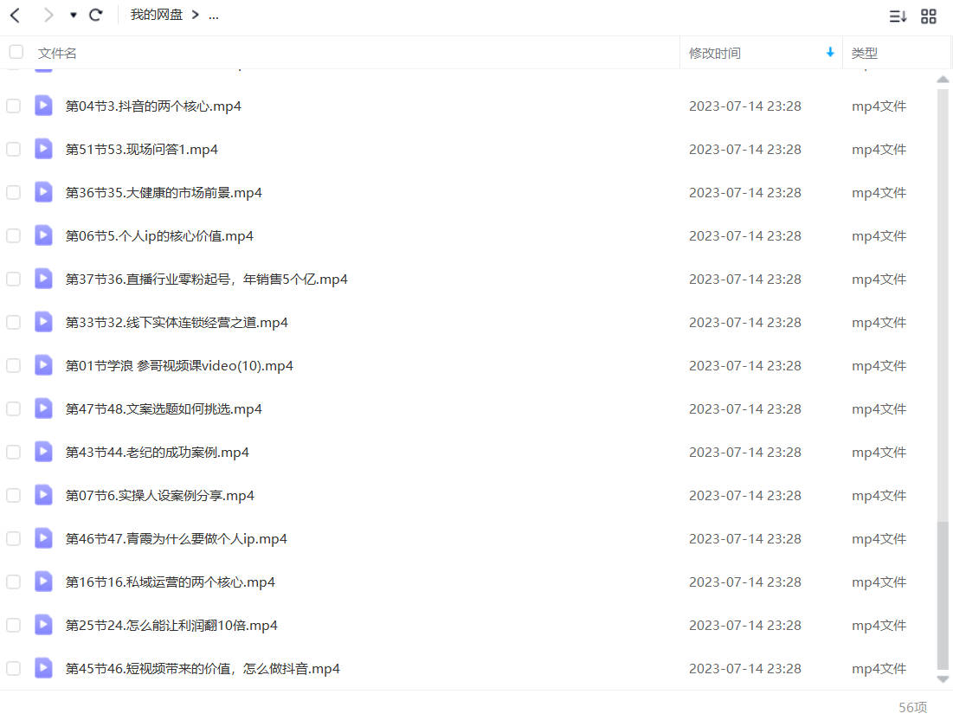Screen dimensions: 953x720
Task: Select file name 第01节学浪 参哥视频课video(10).mp4
Action: (179, 366)
